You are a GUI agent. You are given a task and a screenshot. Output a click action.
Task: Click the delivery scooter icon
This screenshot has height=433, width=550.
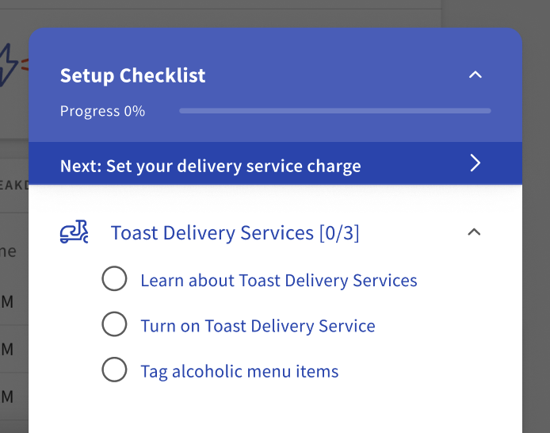(74, 232)
